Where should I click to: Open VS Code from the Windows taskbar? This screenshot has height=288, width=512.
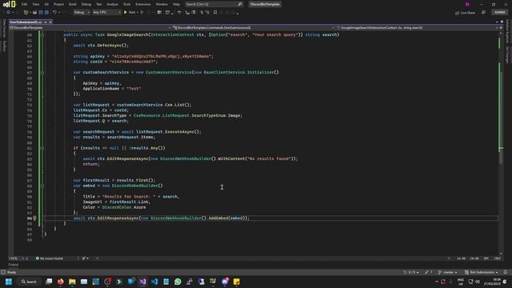click(154, 282)
